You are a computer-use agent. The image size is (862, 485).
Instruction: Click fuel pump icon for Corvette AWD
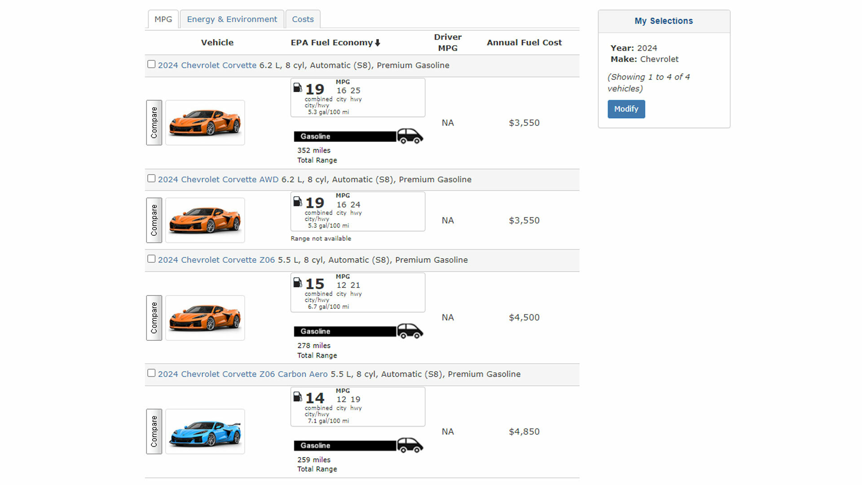tap(297, 201)
